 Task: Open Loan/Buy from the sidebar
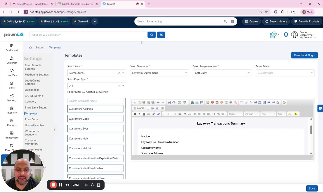12,72
